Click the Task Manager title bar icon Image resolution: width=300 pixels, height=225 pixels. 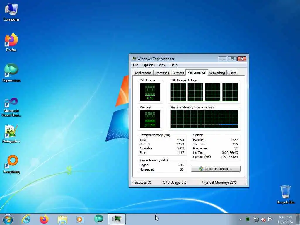pos(134,59)
